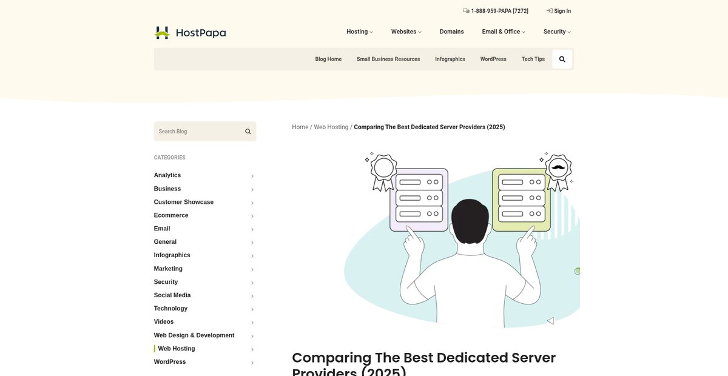Open the Email category in sidebar
Screen dimensions: 728x376
tap(162, 229)
